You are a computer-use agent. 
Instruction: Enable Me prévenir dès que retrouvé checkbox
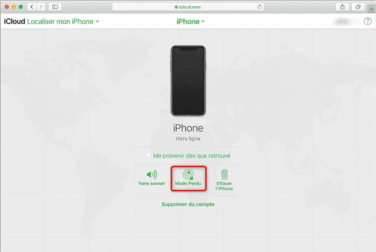[148, 156]
